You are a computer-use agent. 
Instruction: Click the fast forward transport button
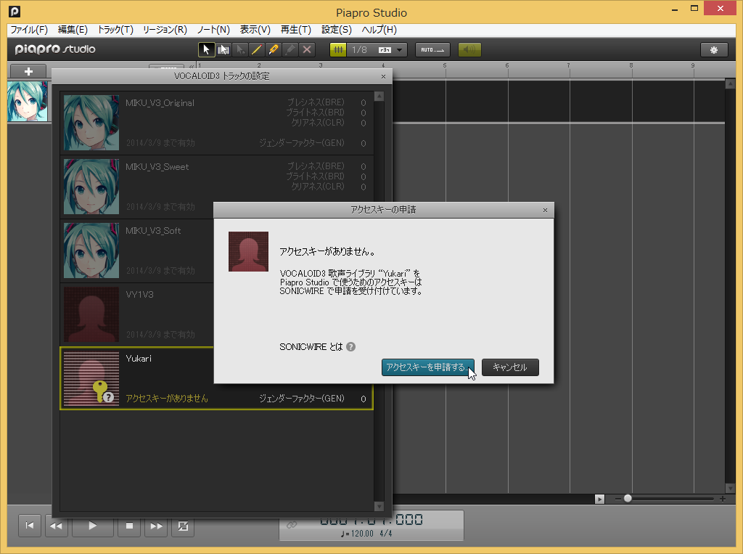(x=156, y=526)
